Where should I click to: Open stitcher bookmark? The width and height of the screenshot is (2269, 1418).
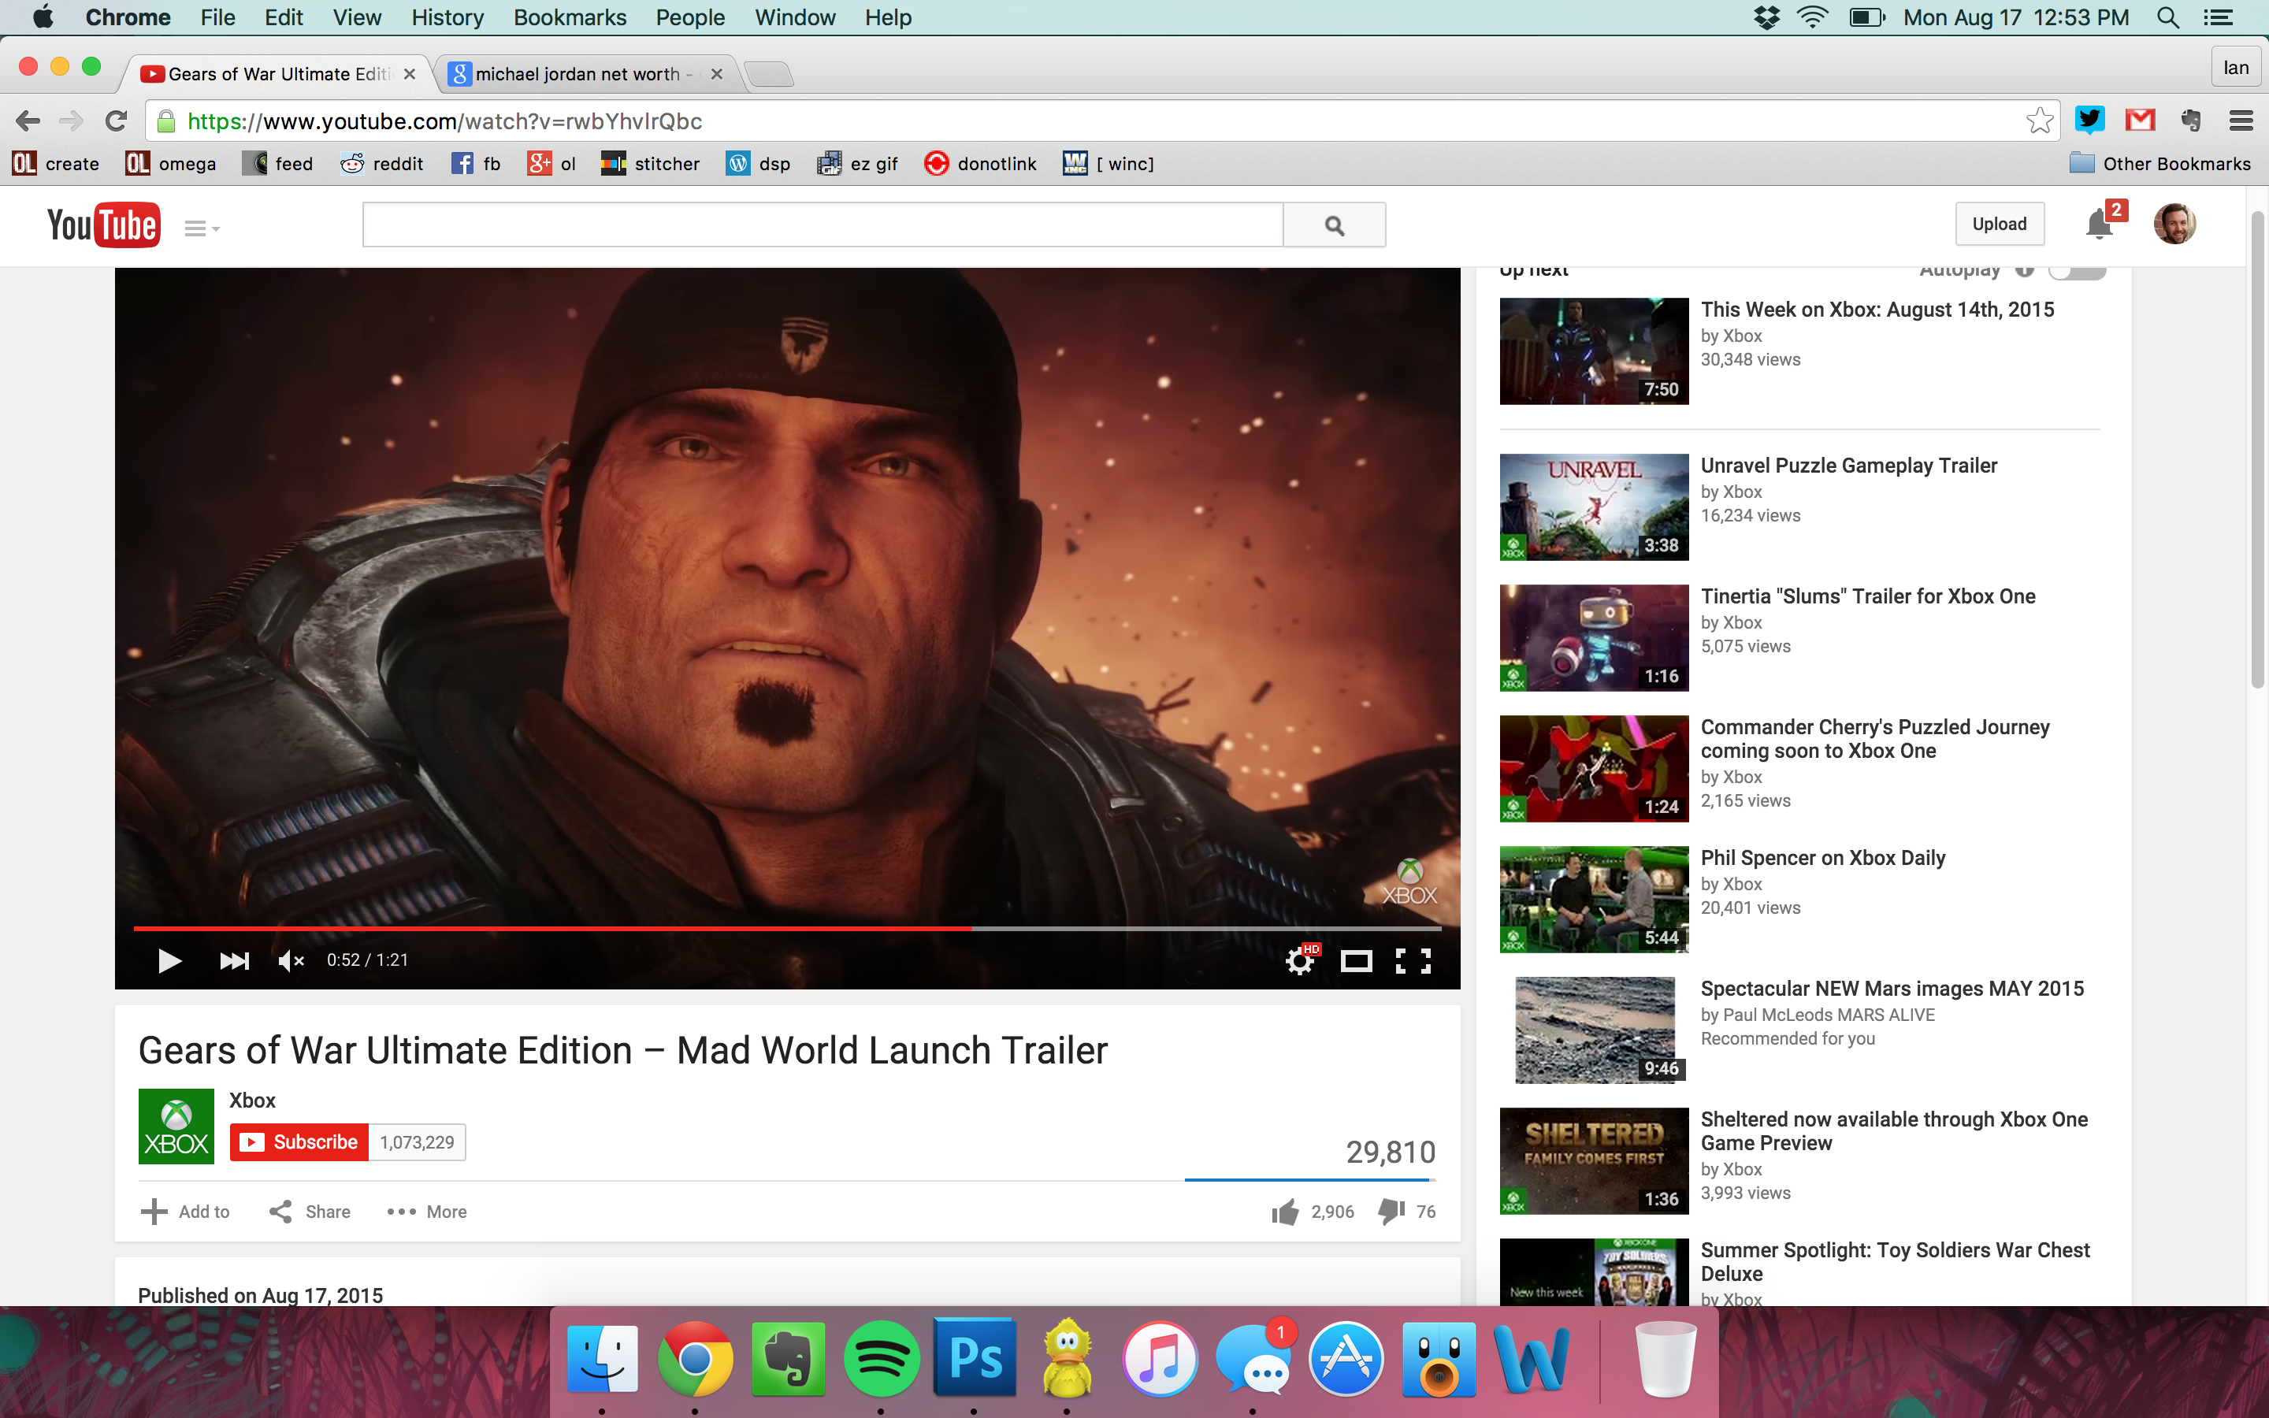(650, 164)
